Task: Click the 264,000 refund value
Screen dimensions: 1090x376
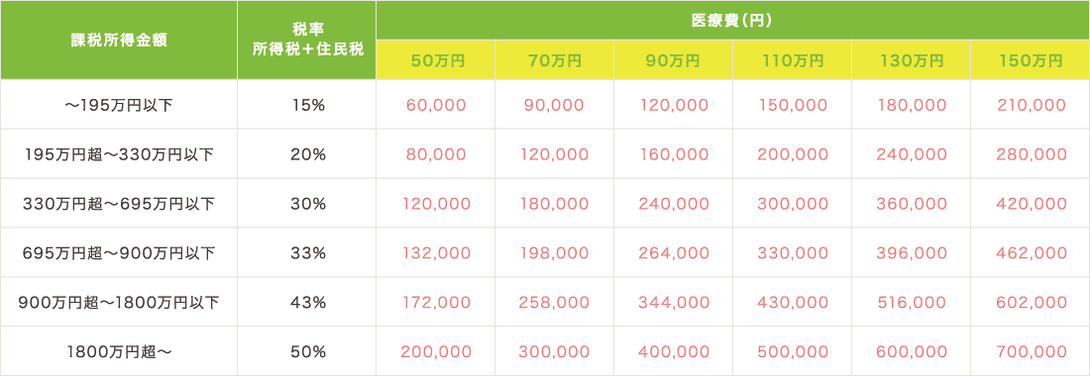Action: (673, 252)
